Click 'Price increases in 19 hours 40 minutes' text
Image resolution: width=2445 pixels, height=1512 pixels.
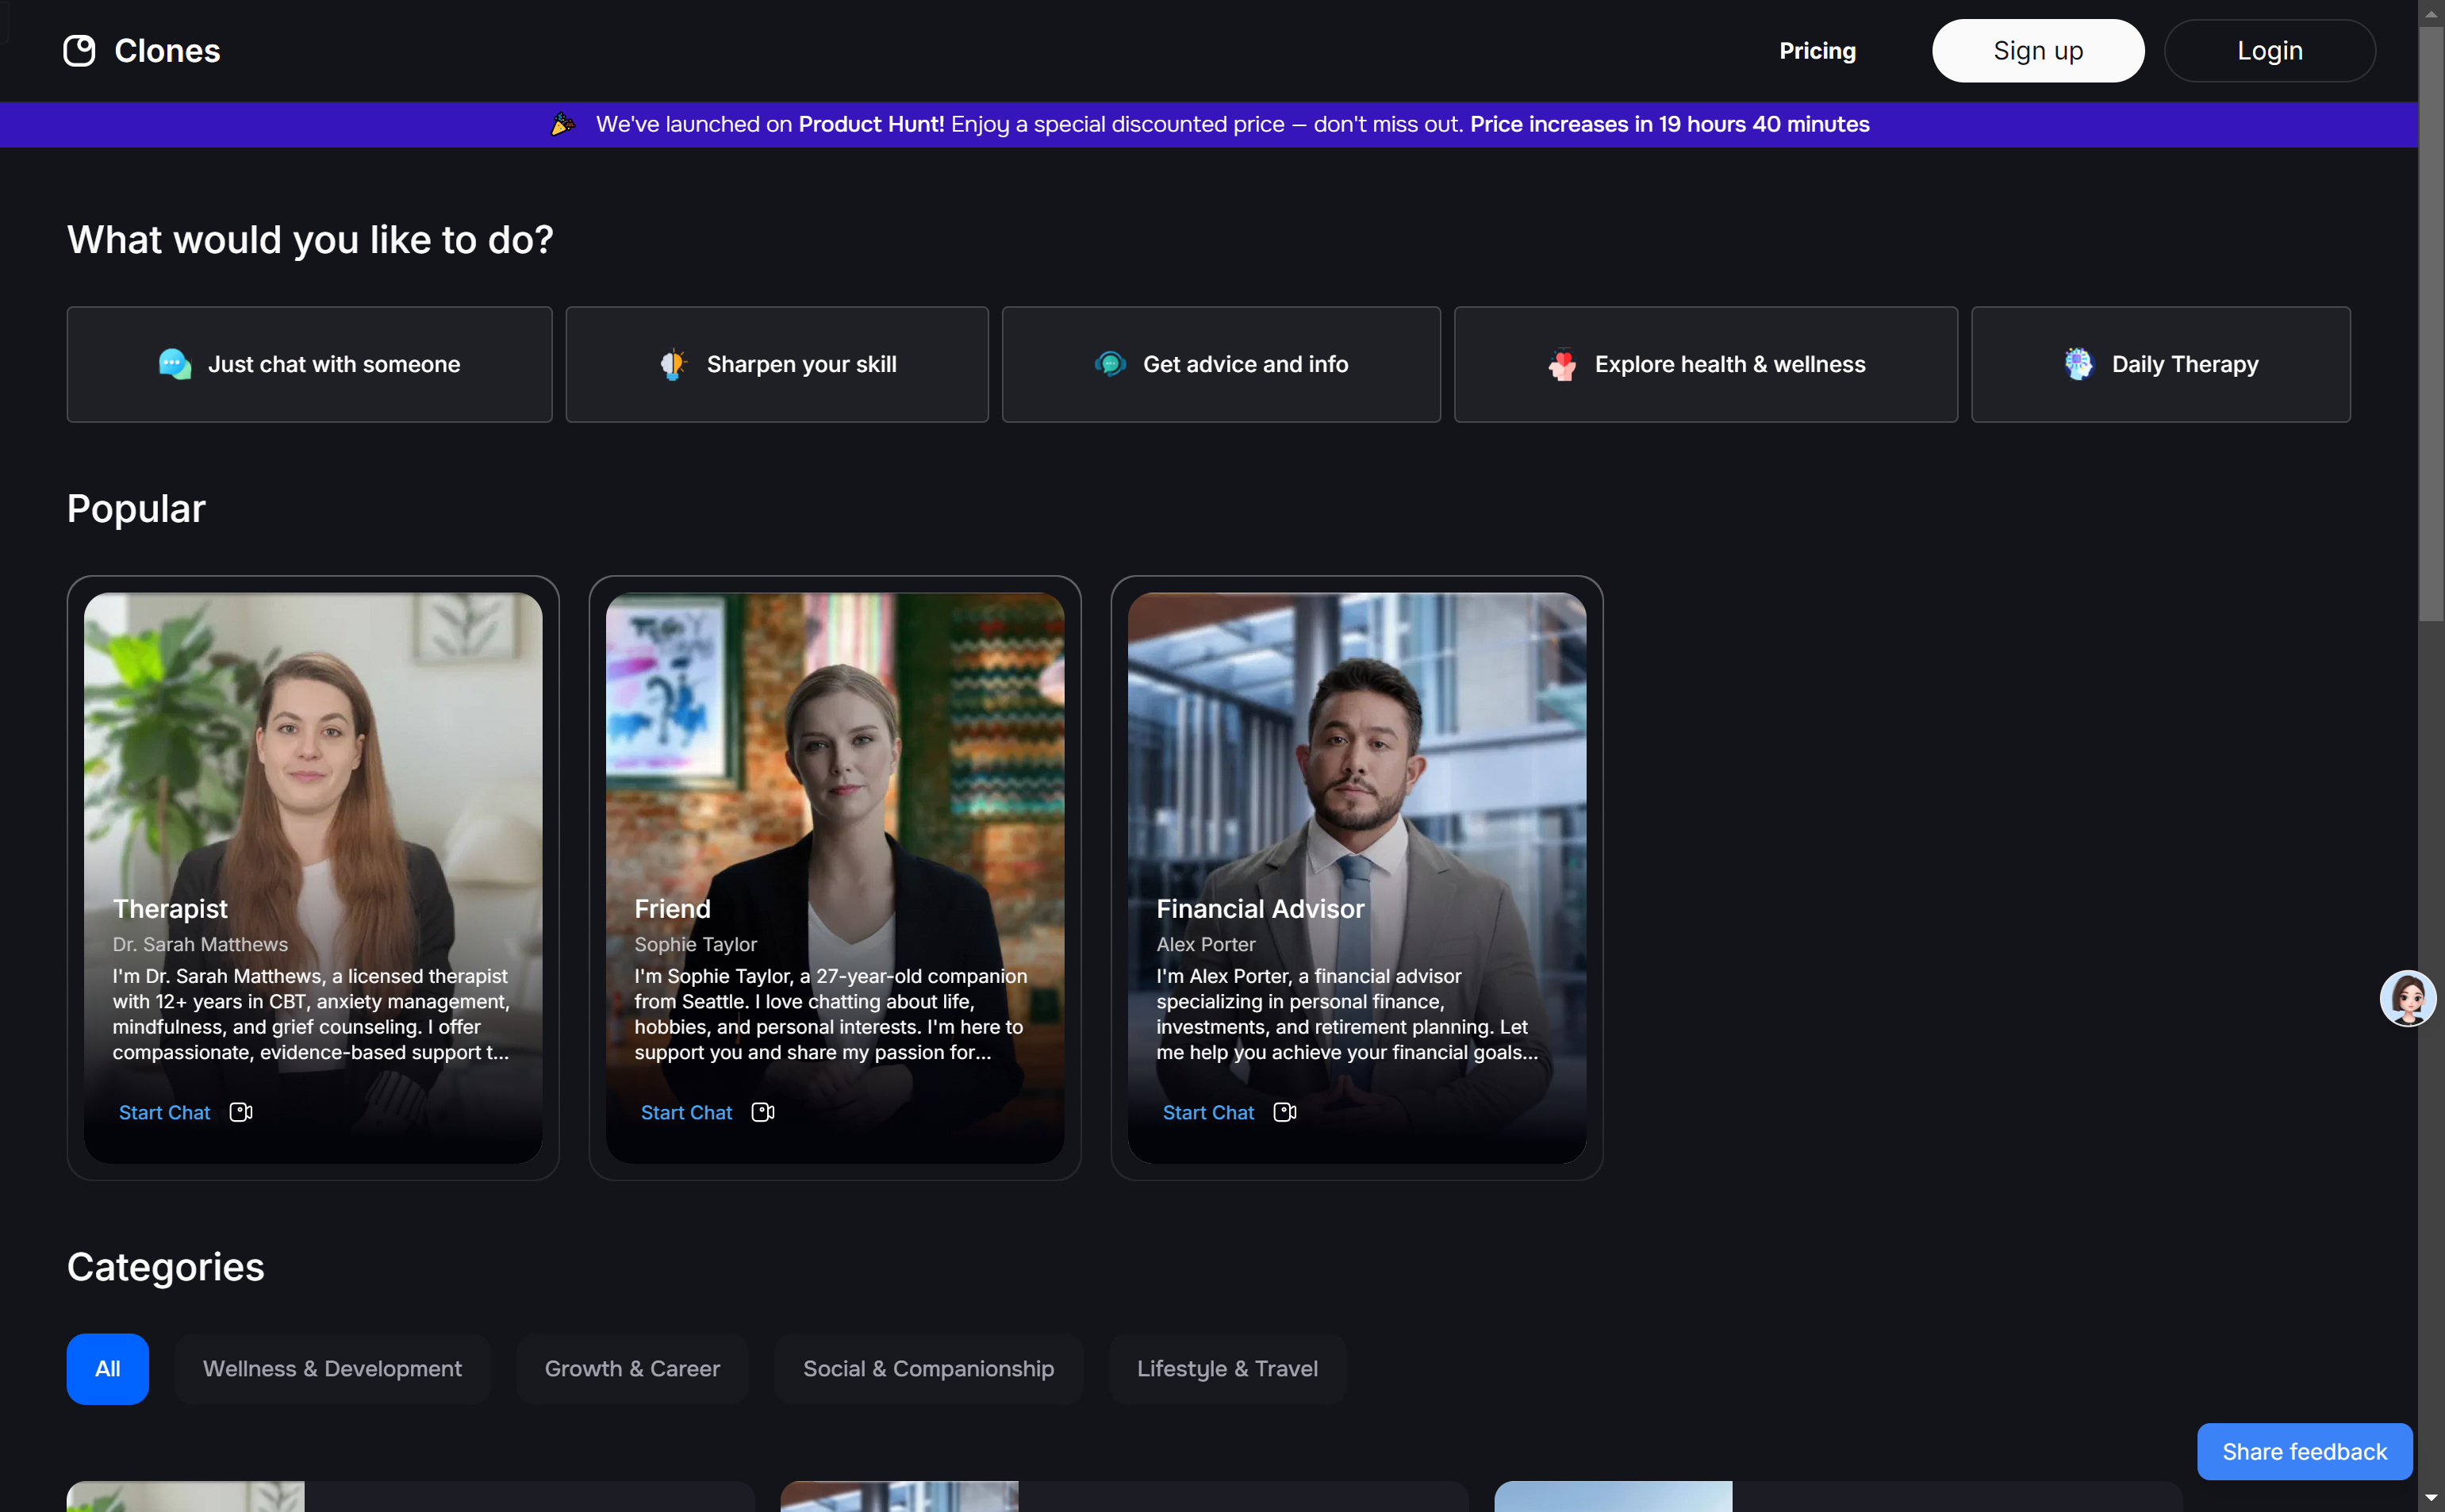click(1669, 124)
